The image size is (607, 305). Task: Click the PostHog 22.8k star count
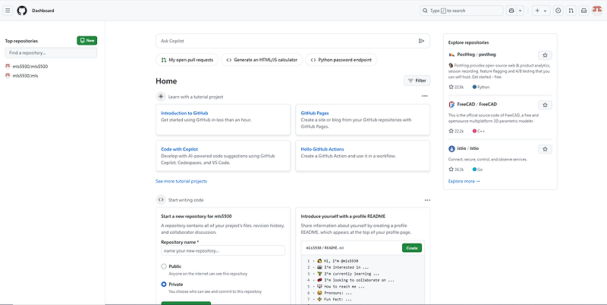click(456, 87)
